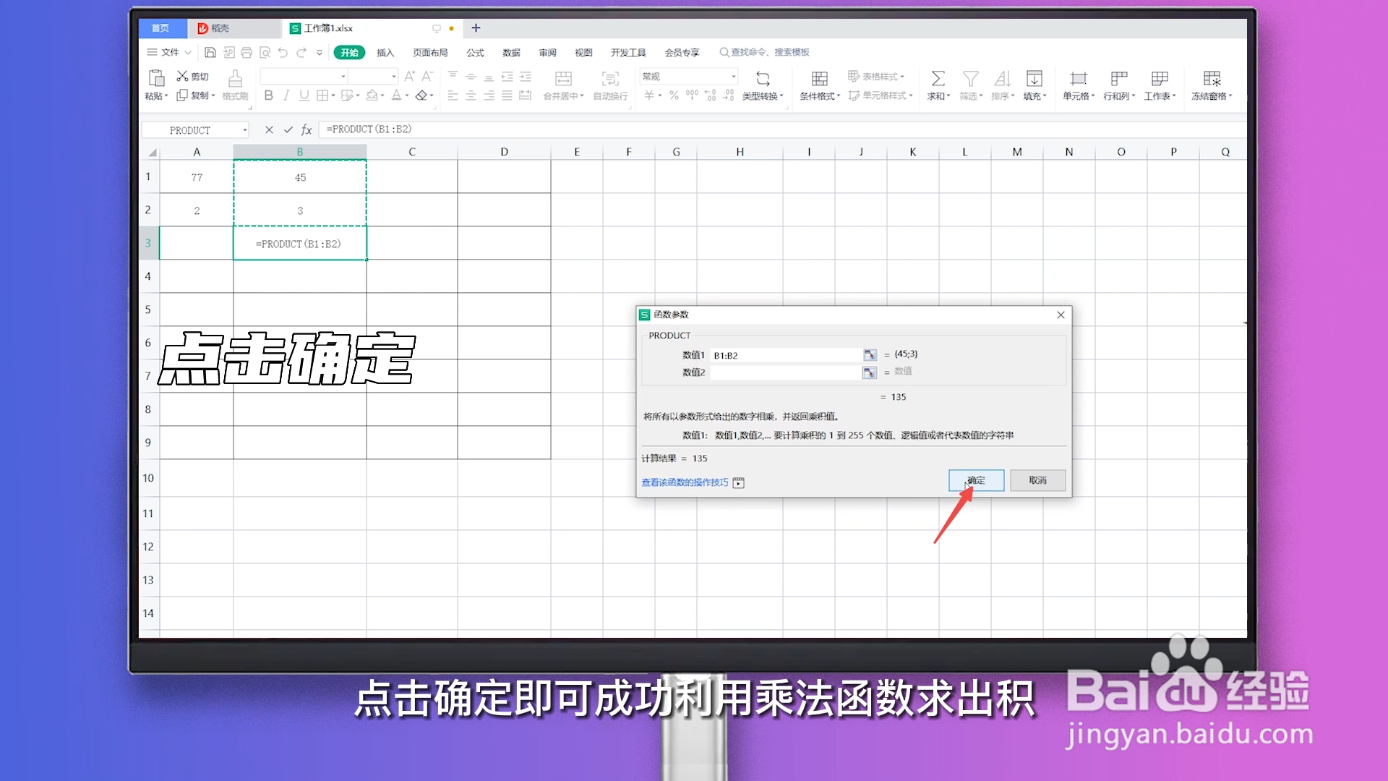Open the name box PRODUCT dropdown

click(245, 129)
